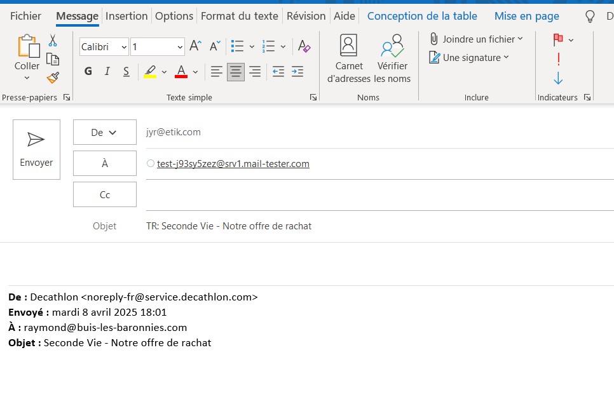This screenshot has height=404, width=614.
Task: Set high importance with red exclamation
Action: coord(558,59)
